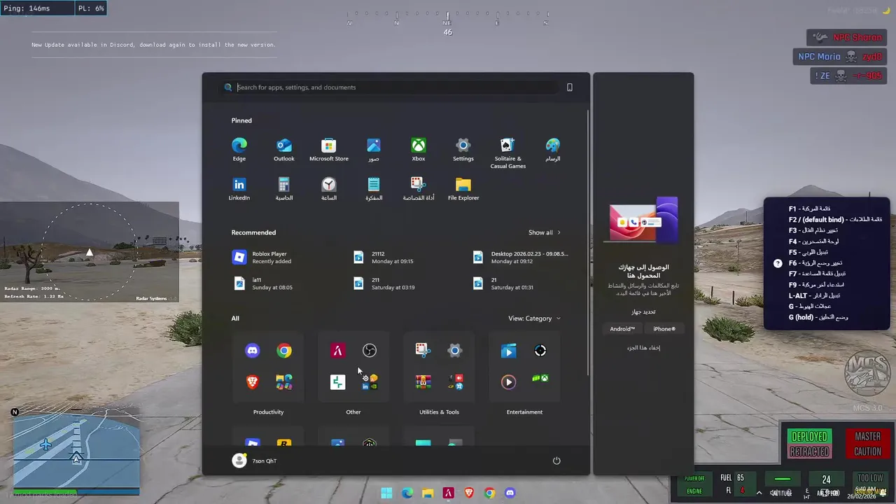Click the power button in Start menu

click(x=556, y=461)
